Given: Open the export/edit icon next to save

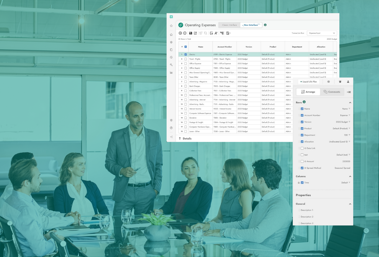Looking at the screenshot, I should point(195,33).
